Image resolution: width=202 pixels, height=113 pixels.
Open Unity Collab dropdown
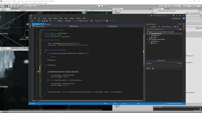(163, 6)
